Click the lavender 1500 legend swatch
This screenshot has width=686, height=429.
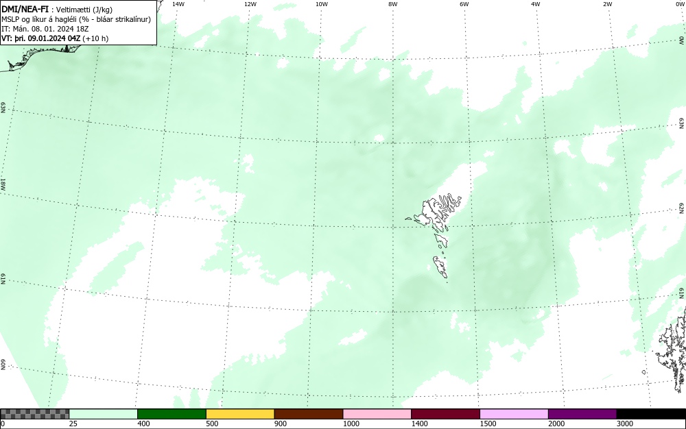click(514, 414)
